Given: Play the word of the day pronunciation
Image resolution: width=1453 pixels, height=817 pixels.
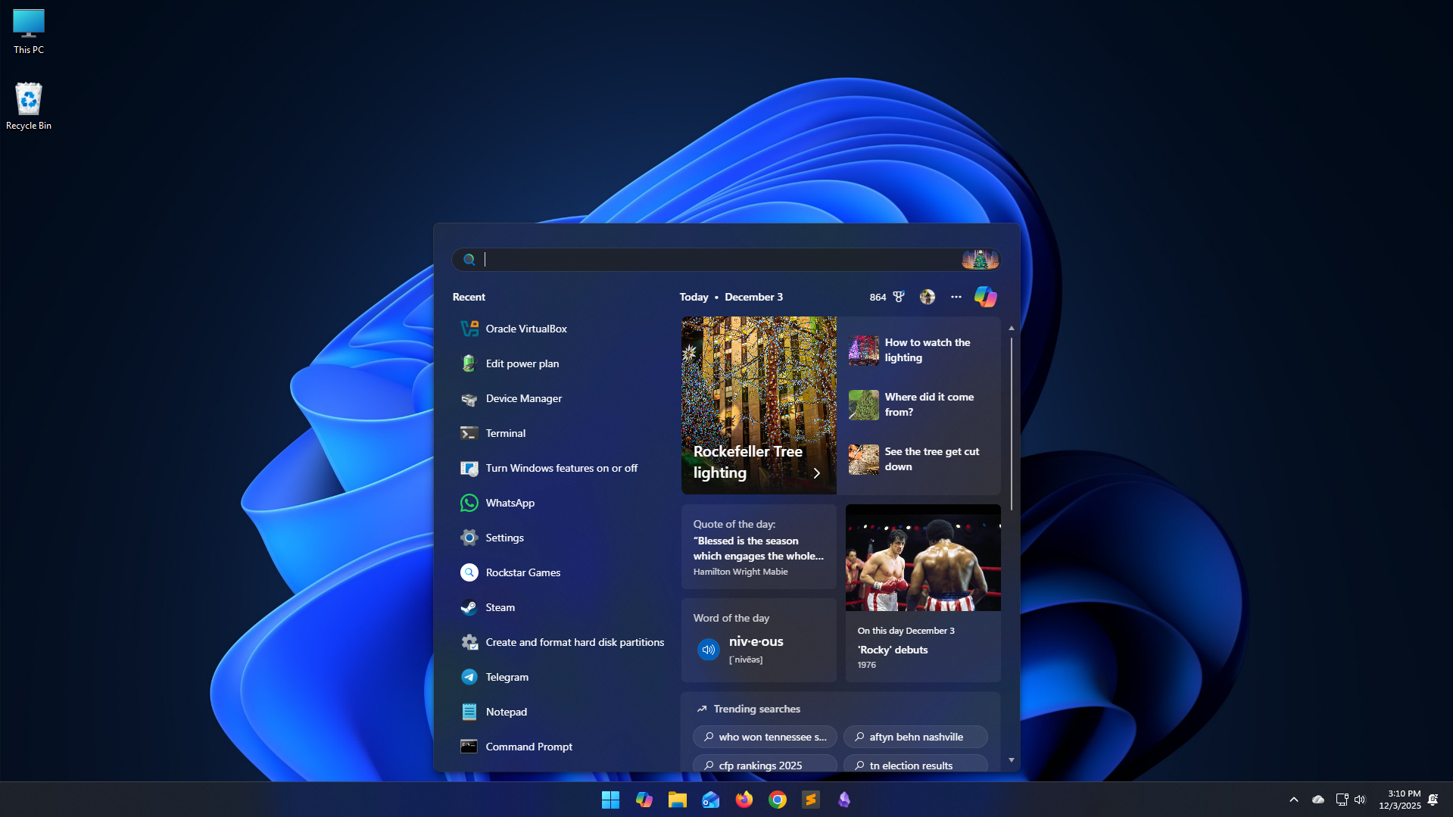Looking at the screenshot, I should 708,650.
